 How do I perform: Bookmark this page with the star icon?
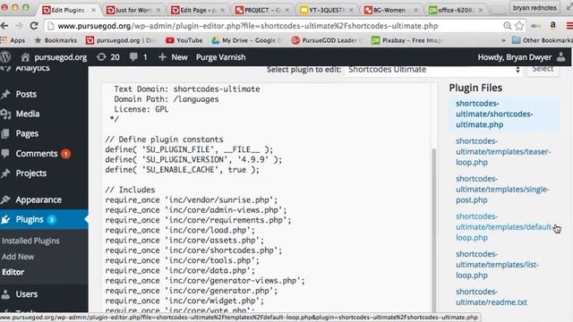[x=519, y=26]
